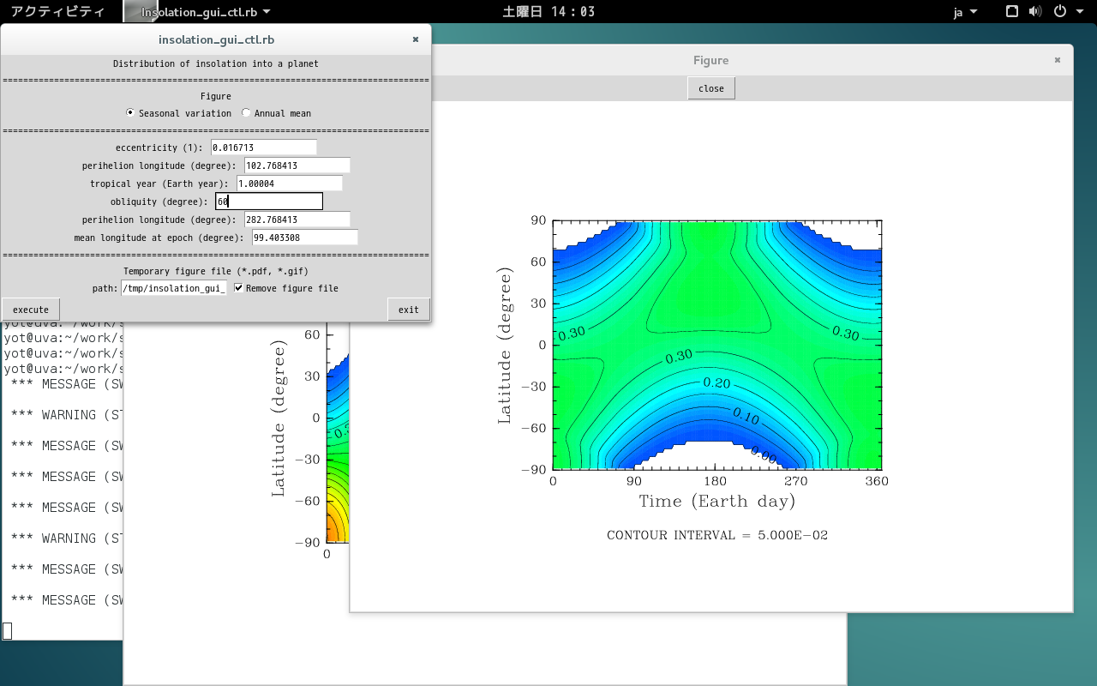Screen dimensions: 1097x686
Task: Click the temporary figure path field
Action: 174,288
